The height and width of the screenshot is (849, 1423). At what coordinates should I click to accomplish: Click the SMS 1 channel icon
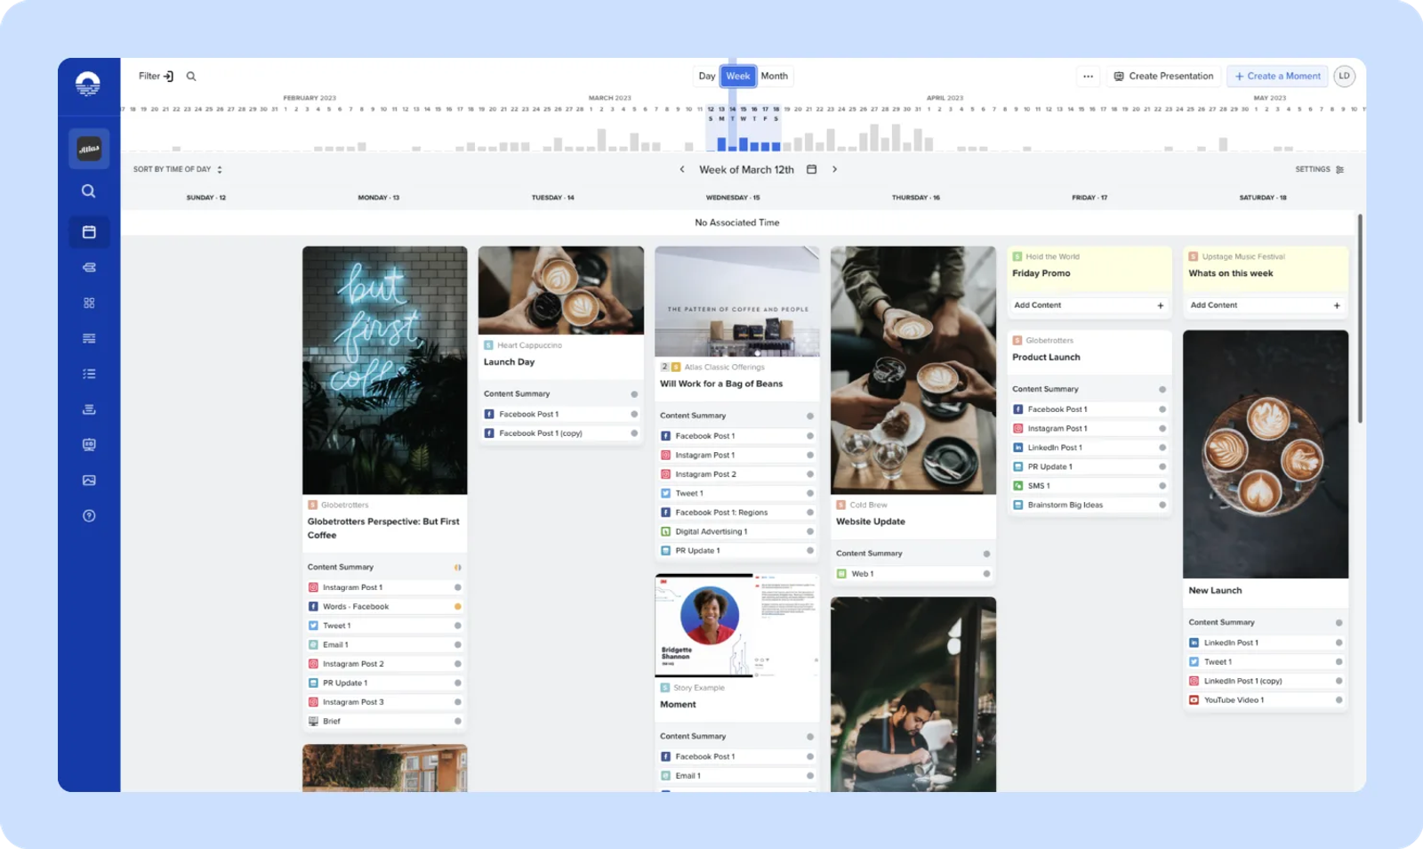tap(1017, 486)
